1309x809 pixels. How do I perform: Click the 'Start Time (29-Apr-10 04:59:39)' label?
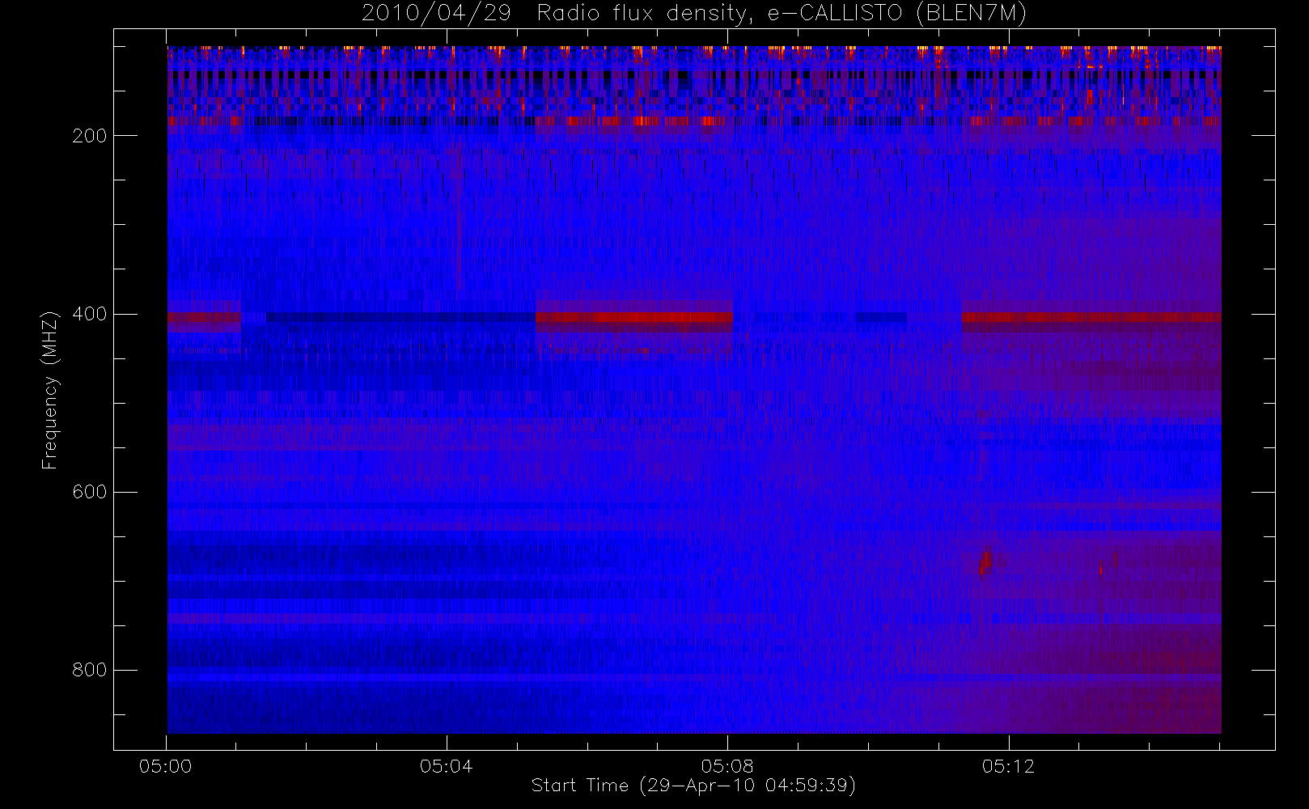pyautogui.click(x=693, y=786)
